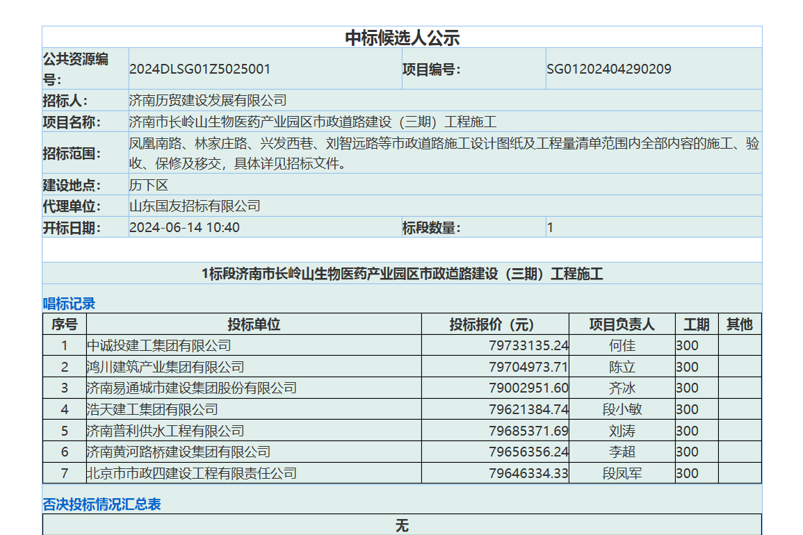The image size is (803, 535).
Task: Click the 中标候选人公示 page title
Action: click(x=402, y=38)
